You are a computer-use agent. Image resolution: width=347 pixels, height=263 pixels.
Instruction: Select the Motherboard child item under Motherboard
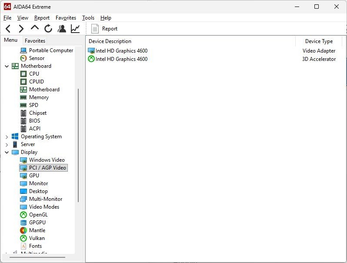pos(44,90)
